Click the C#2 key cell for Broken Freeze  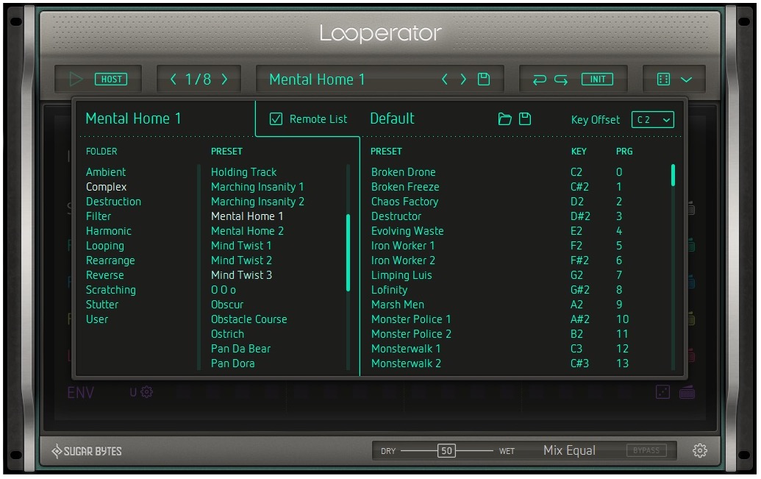point(579,187)
